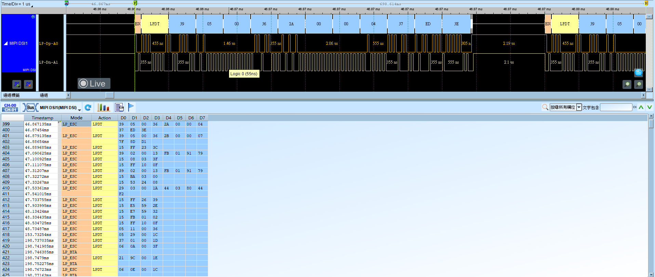This screenshot has width=655, height=277.
Task: Click the CH-00/CH-01 channel icon
Action: pyautogui.click(x=10, y=107)
